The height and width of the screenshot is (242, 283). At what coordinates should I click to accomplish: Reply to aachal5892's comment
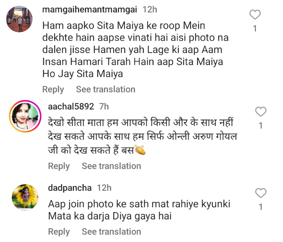59,166
